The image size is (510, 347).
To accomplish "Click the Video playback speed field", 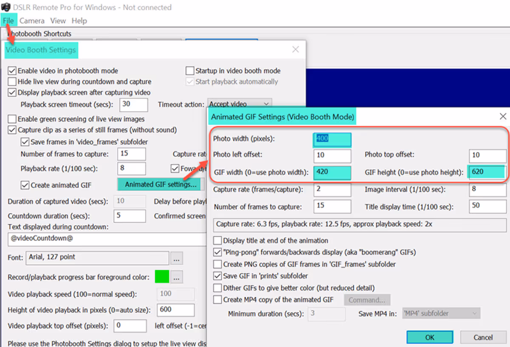I will click(x=176, y=294).
